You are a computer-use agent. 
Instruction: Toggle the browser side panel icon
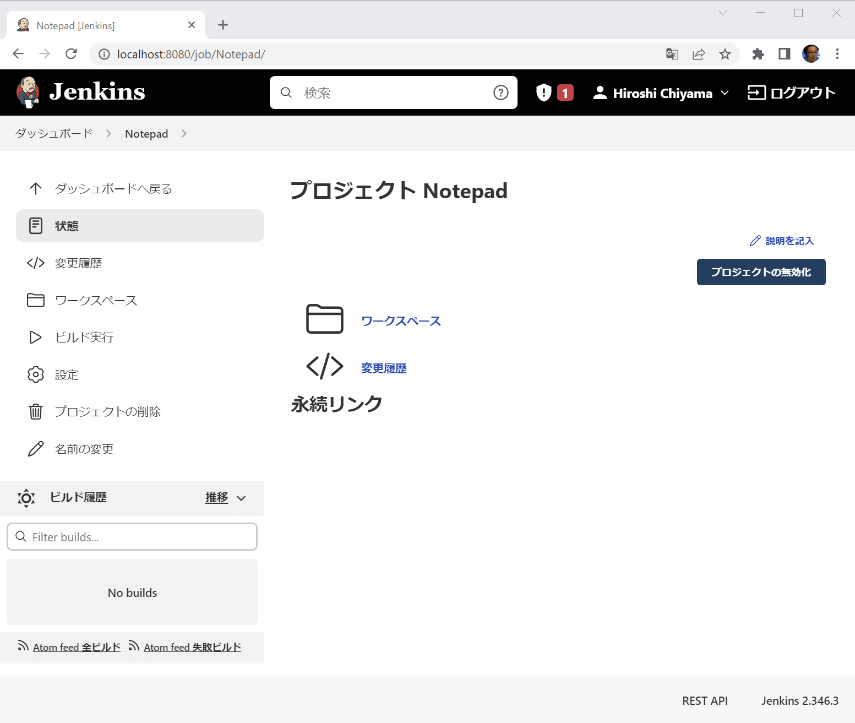pyautogui.click(x=785, y=54)
